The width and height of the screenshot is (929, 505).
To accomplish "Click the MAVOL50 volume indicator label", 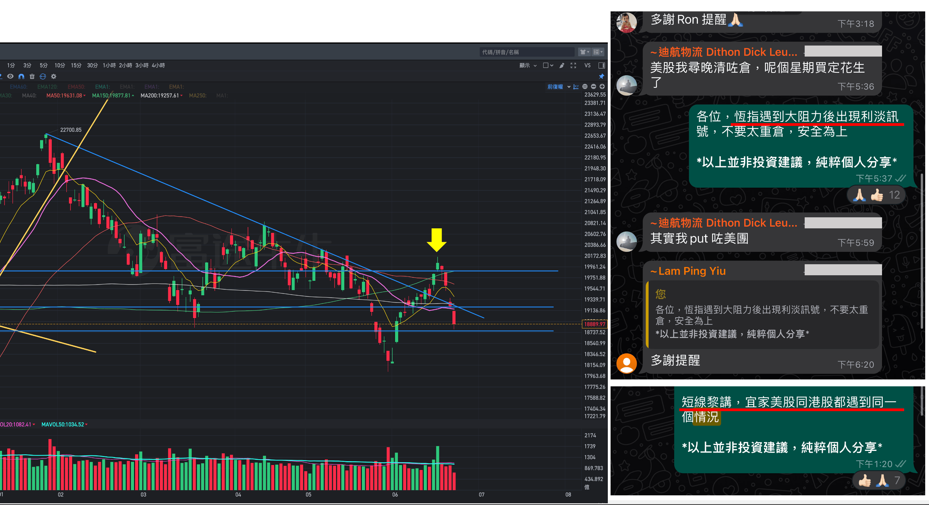I will pyautogui.click(x=63, y=424).
